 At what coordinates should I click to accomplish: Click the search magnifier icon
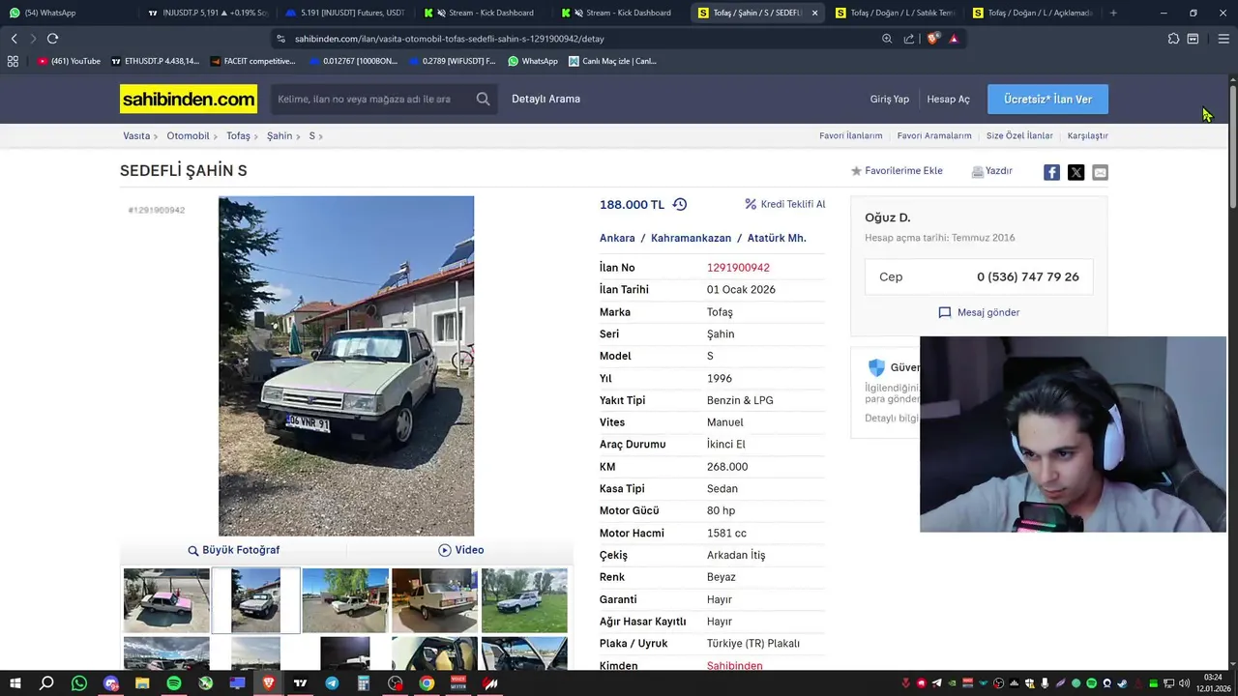(x=483, y=99)
